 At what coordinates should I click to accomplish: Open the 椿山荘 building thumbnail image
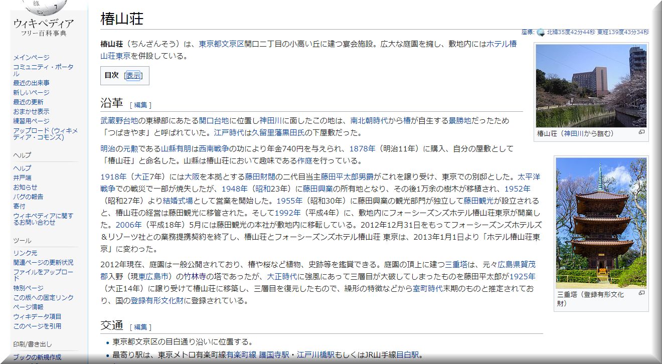coord(591,86)
